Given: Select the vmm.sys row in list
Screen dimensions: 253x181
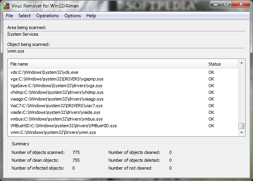Looking at the screenshot, I should coord(123,132).
